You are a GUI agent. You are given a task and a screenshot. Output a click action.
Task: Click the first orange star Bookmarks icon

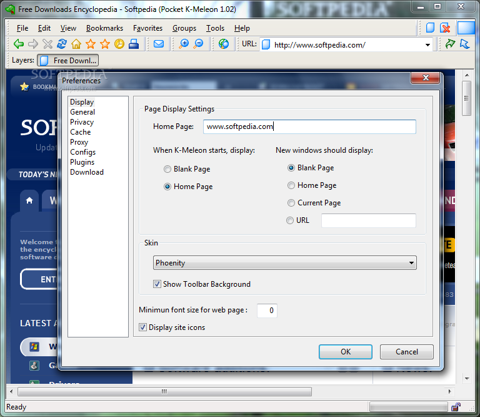(x=91, y=44)
